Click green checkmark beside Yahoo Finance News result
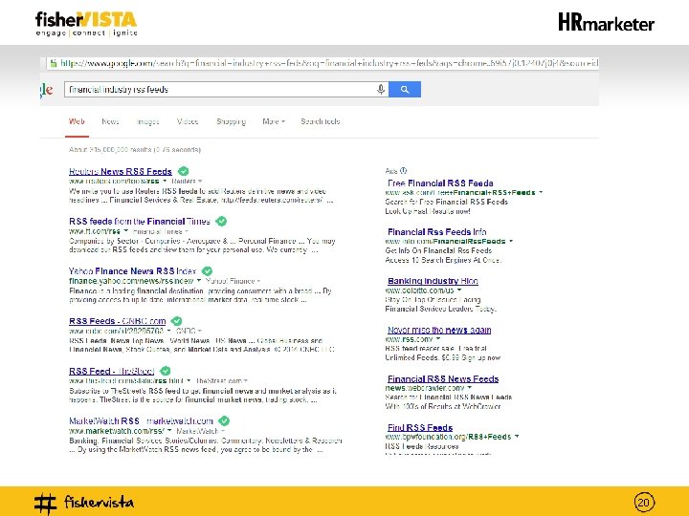689x516 pixels. [207, 271]
